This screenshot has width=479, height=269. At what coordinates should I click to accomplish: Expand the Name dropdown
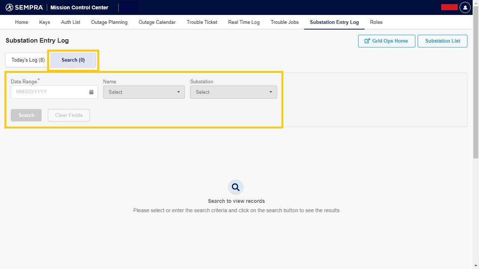click(144, 92)
